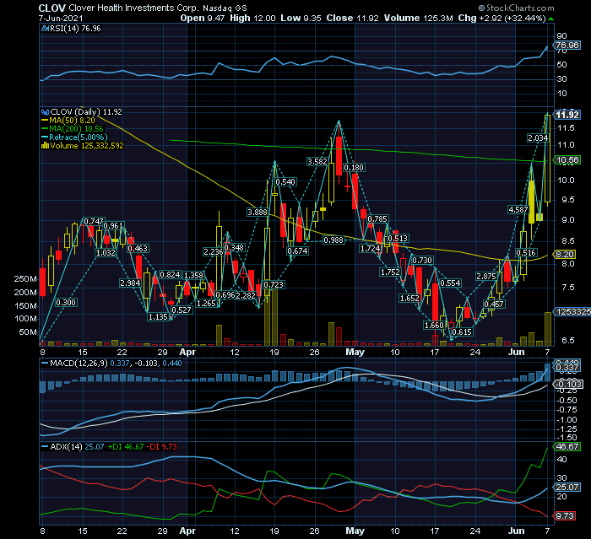Click the 46.67 +DI axis tag
The height and width of the screenshot is (539, 591).
(x=567, y=447)
